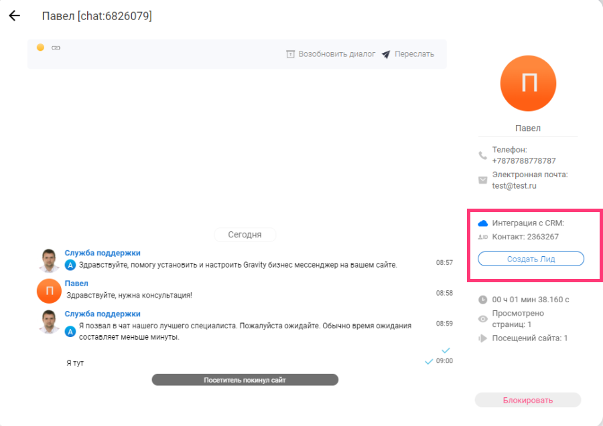
Task: Click the phone icon beside Телефон
Action: pos(482,155)
